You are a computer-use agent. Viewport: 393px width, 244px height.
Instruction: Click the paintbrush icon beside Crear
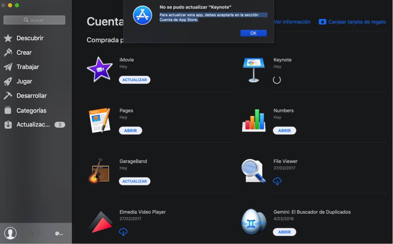point(8,52)
